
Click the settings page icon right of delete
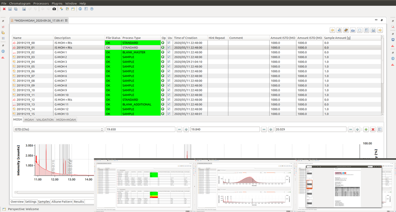tap(380, 129)
